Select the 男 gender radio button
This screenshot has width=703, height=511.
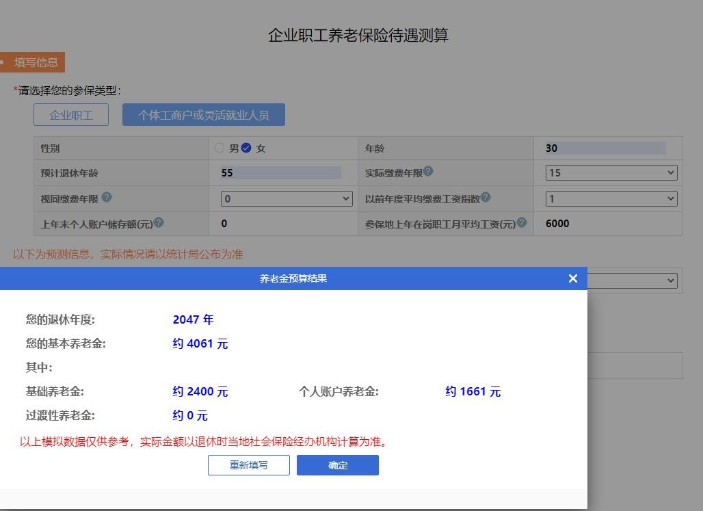[x=220, y=147]
